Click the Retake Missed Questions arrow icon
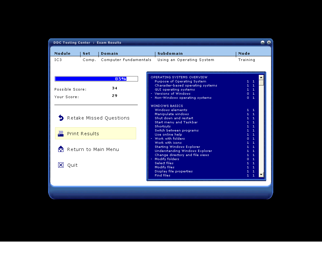This screenshot has width=322, height=262. click(61, 118)
